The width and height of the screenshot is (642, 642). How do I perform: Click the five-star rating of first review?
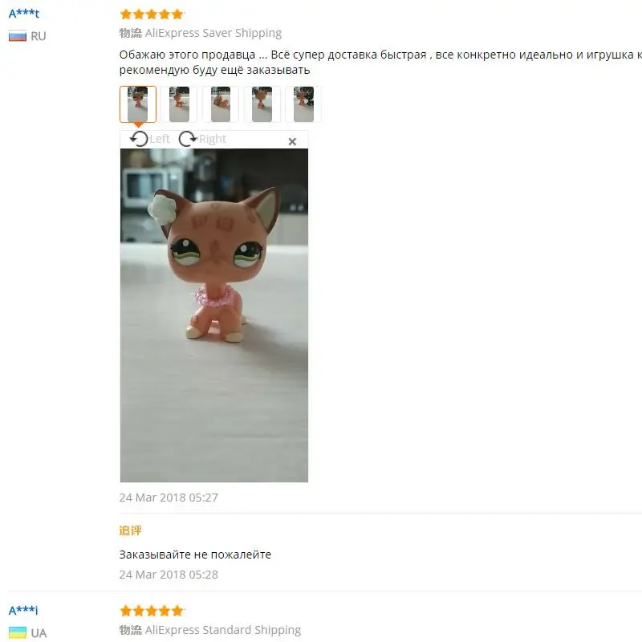click(152, 14)
